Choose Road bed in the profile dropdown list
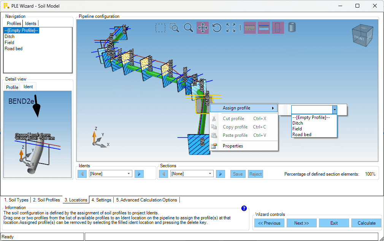The height and width of the screenshot is (241, 384). tap(302, 135)
